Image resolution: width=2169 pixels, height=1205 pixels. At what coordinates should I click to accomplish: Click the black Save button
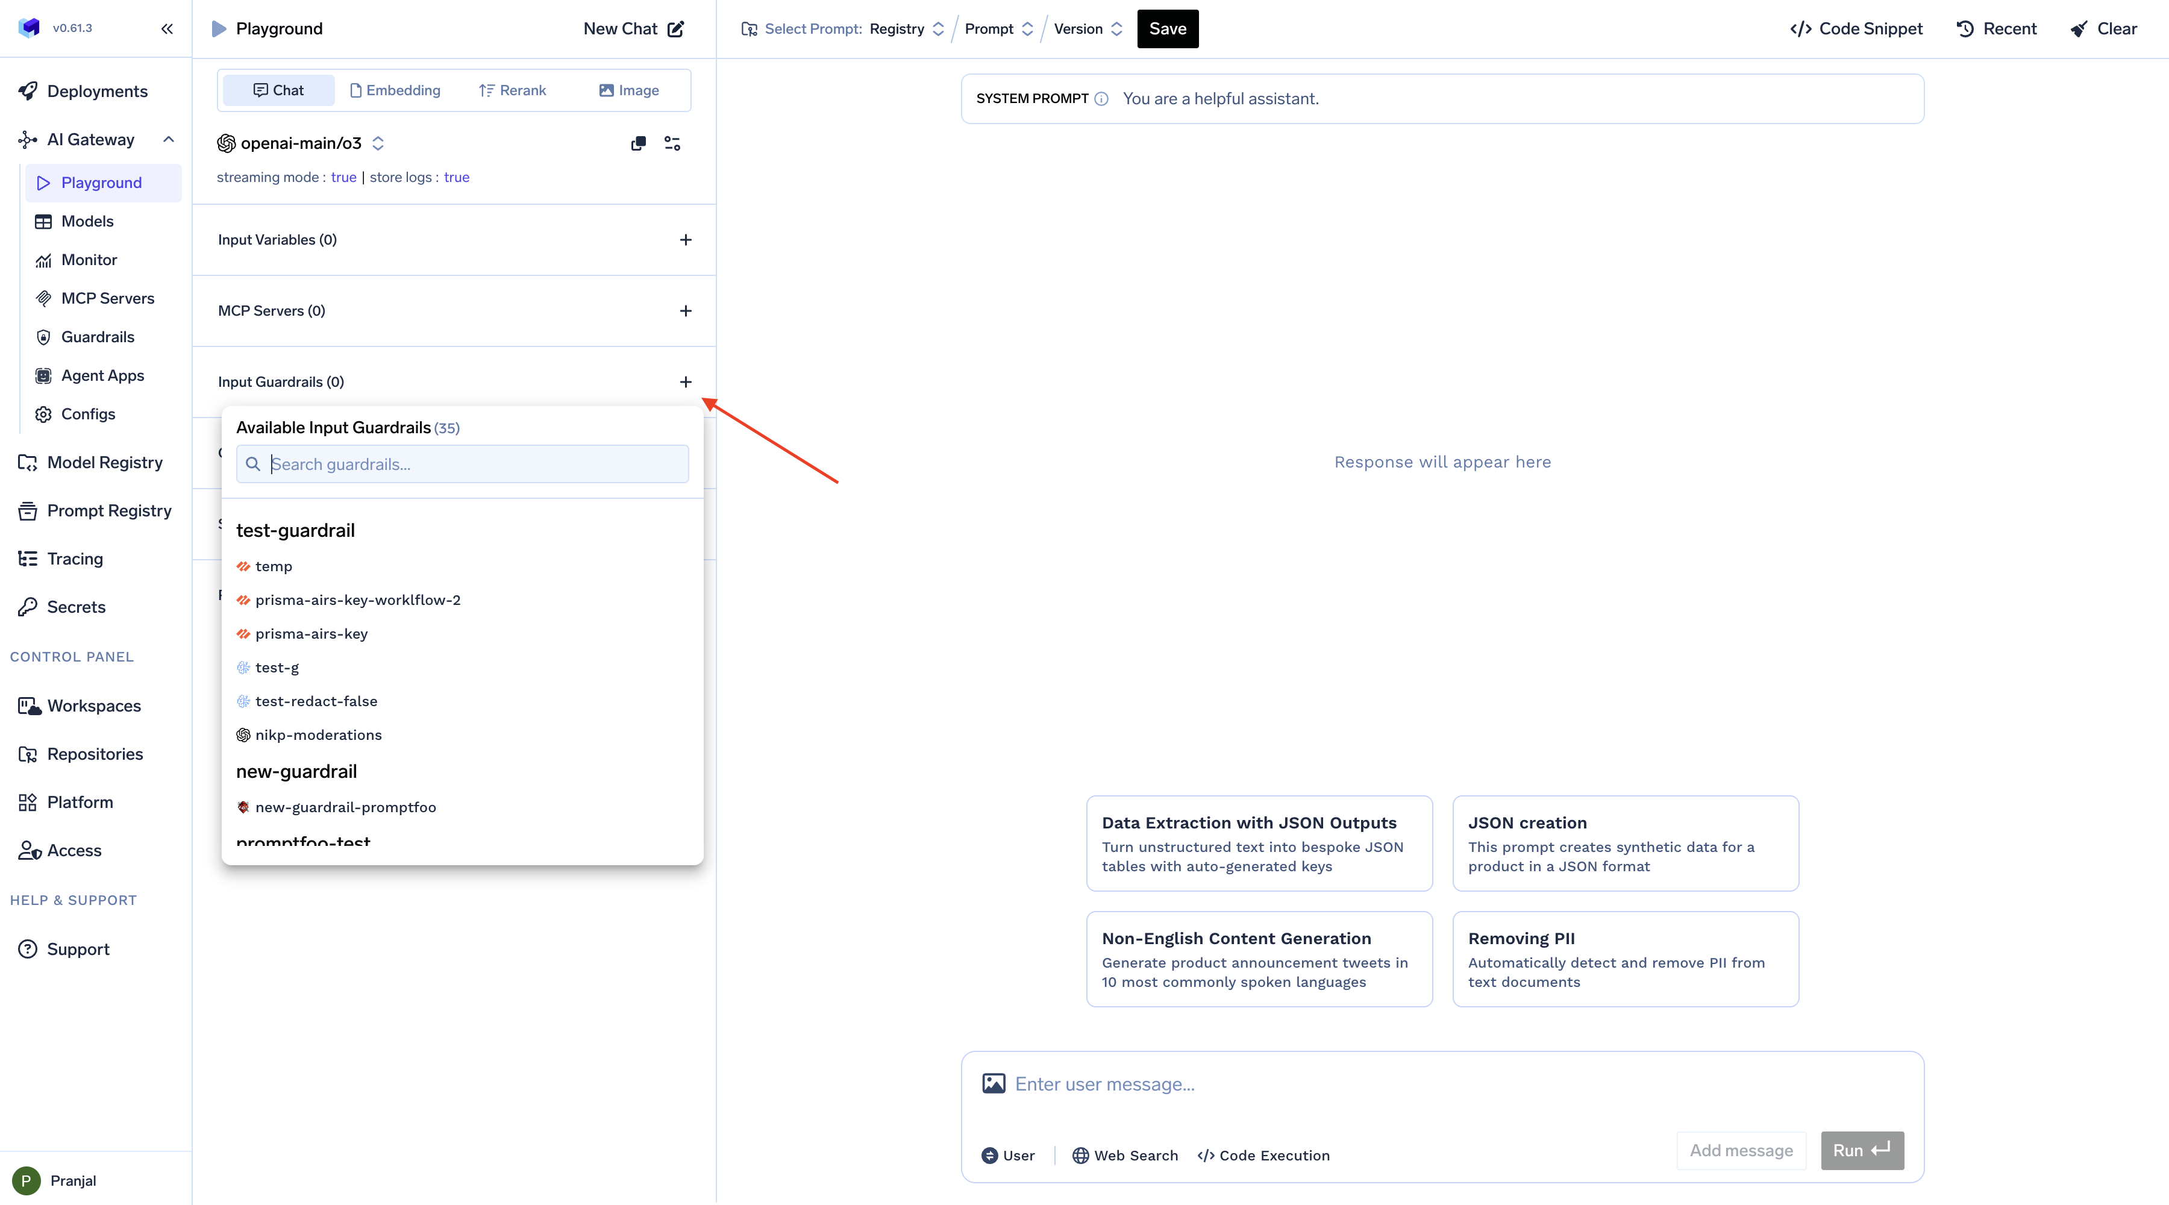click(x=1167, y=29)
